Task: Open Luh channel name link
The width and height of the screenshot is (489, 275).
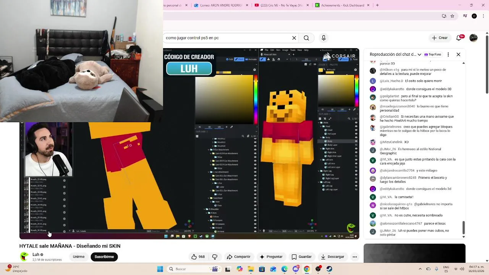Action: (36, 254)
